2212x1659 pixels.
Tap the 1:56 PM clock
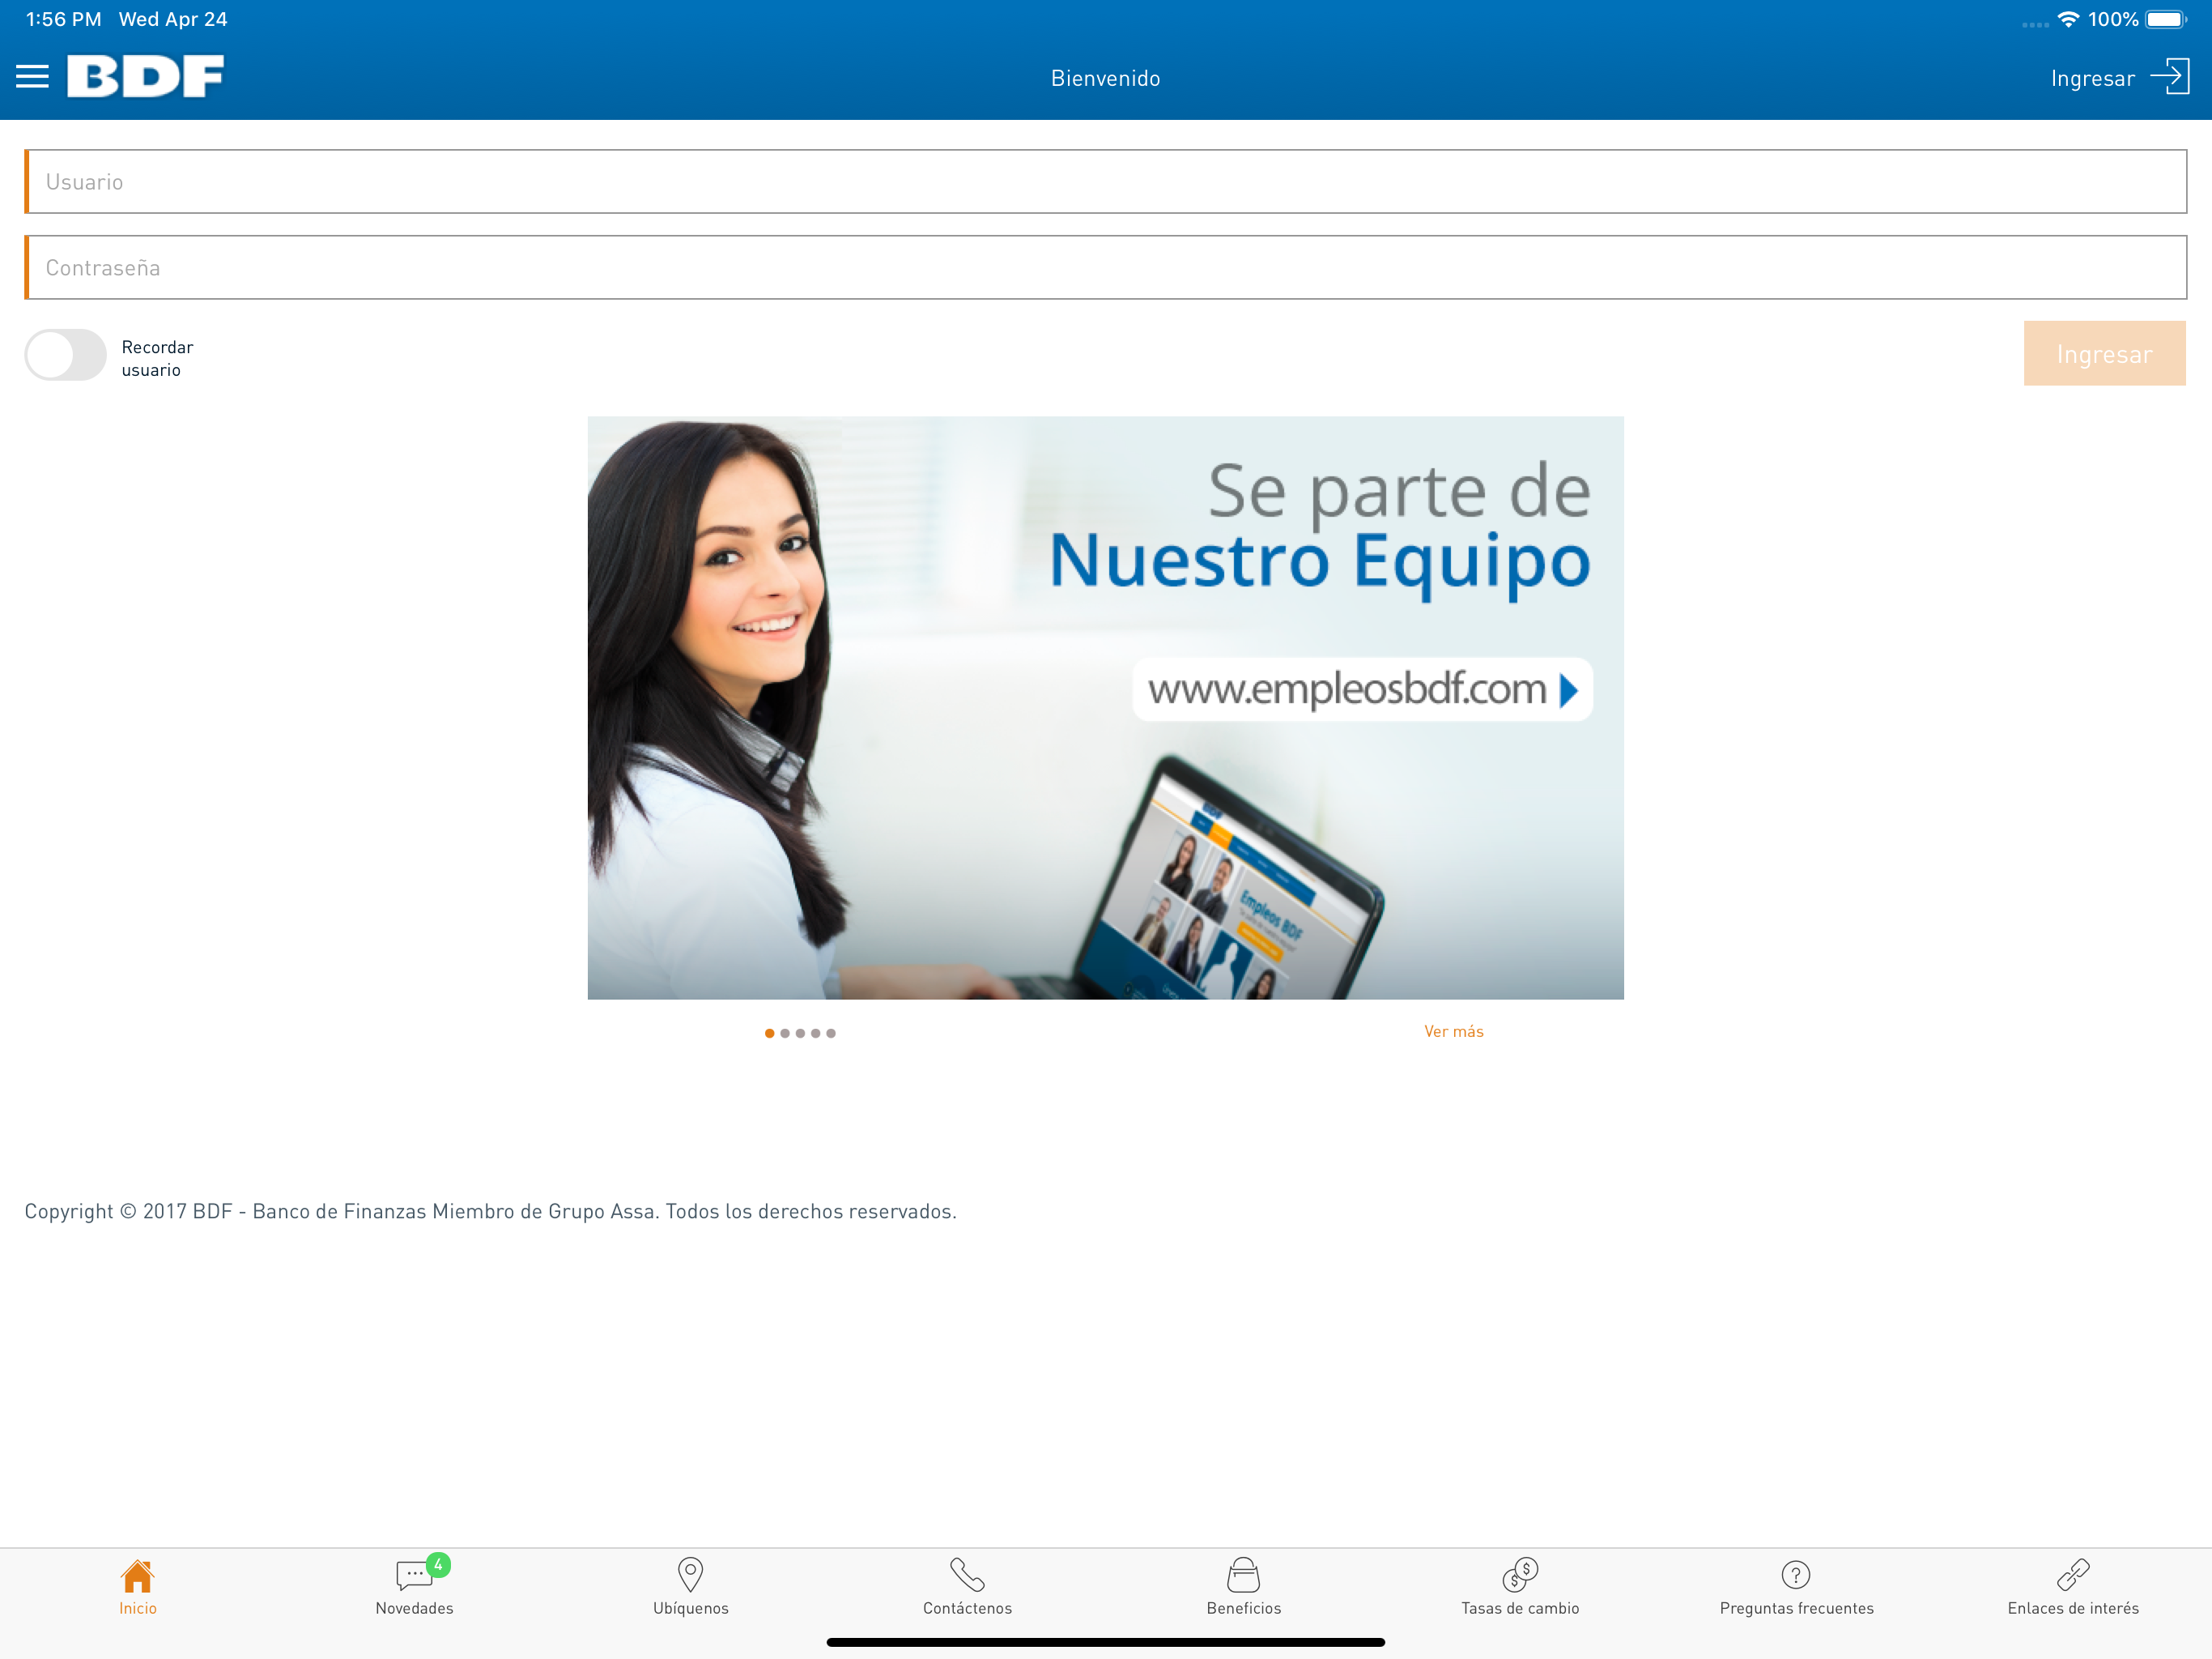[x=63, y=19]
